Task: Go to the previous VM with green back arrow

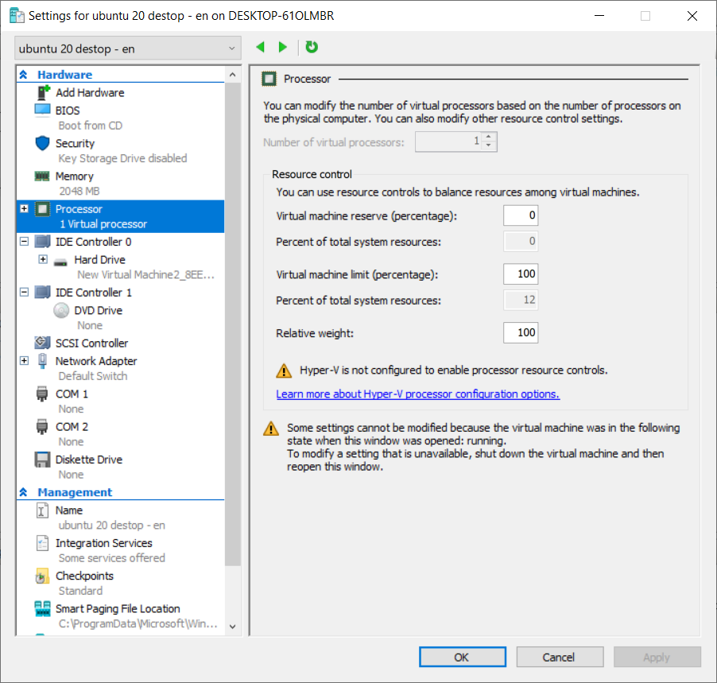Action: (261, 47)
